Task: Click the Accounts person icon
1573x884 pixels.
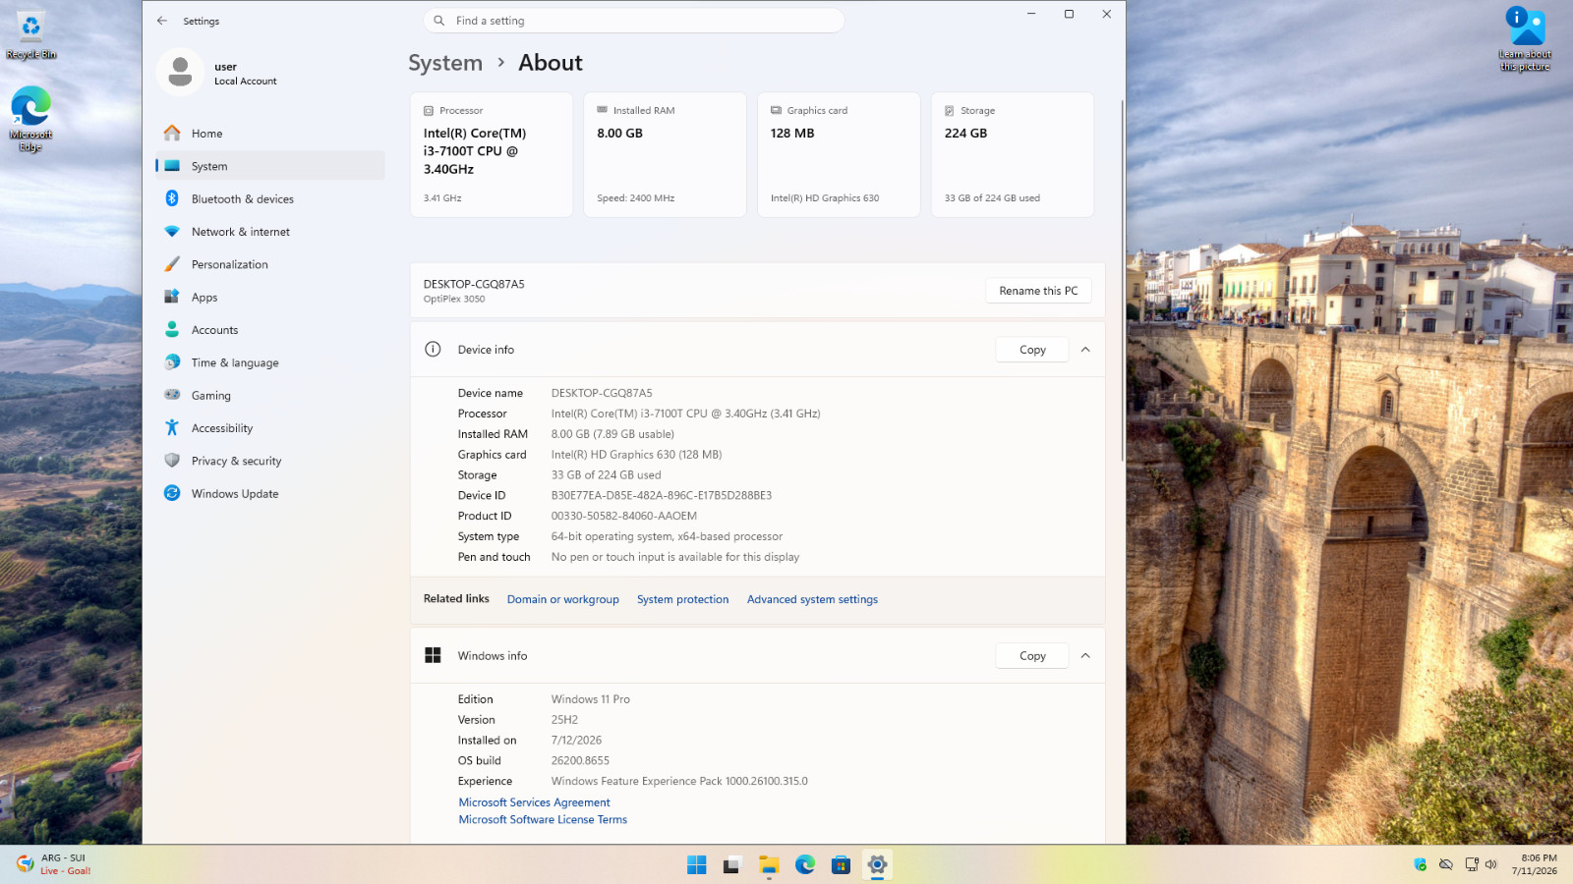Action: tap(172, 330)
